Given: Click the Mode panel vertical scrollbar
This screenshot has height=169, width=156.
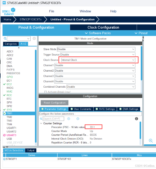Looking at the screenshot, I should click(x=141, y=63).
